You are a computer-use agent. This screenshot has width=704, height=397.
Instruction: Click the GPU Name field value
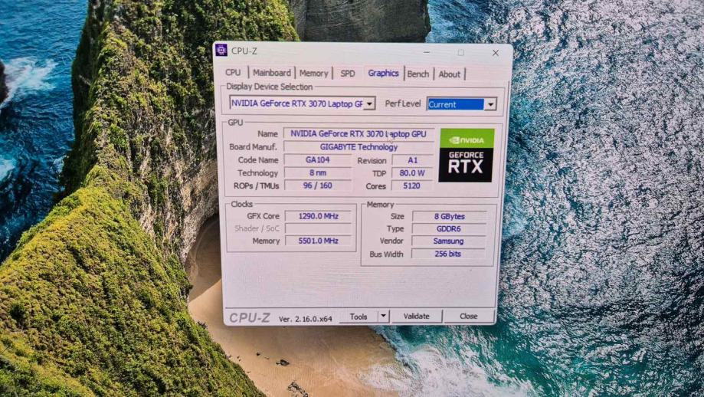(x=359, y=134)
